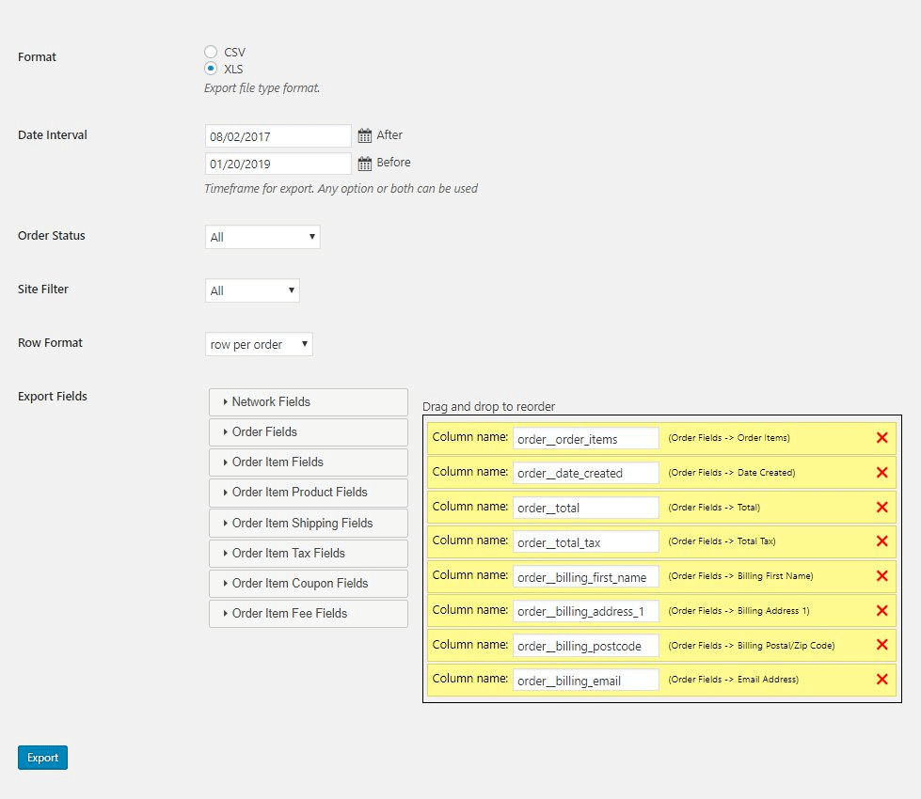Expand the Order Item Tax Fields section
Screen dimensions: 921x799
(x=308, y=553)
